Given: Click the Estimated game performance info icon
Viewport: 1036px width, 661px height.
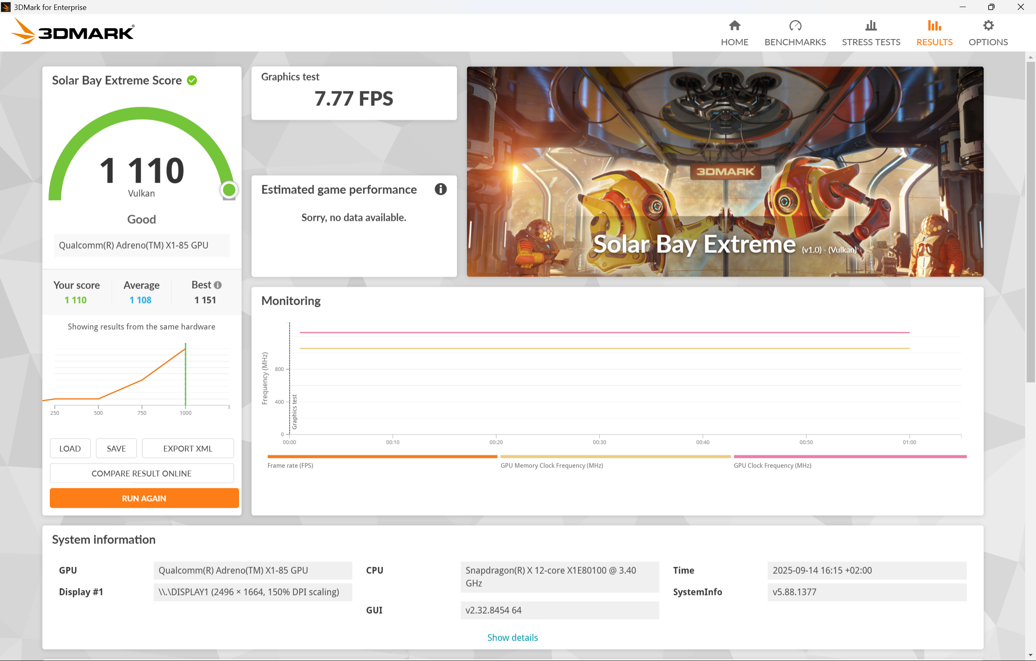Looking at the screenshot, I should 440,189.
